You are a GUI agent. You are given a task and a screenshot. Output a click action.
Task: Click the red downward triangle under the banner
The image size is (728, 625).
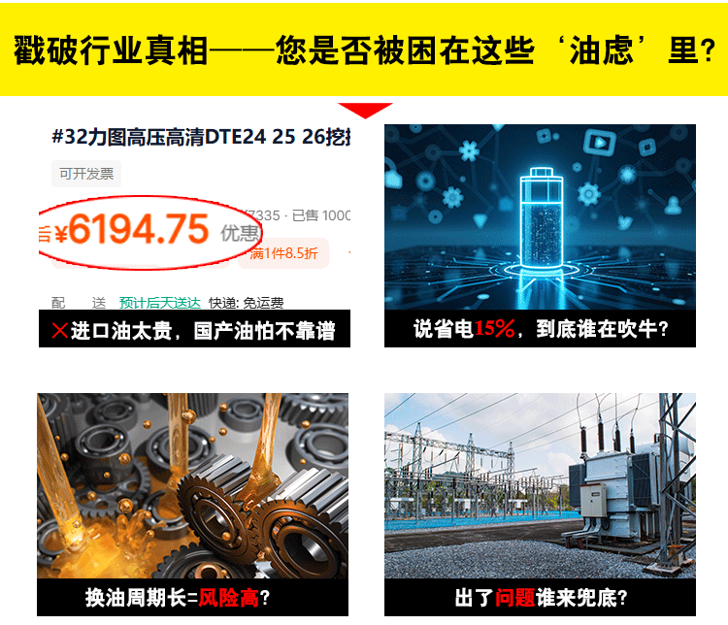click(x=365, y=111)
